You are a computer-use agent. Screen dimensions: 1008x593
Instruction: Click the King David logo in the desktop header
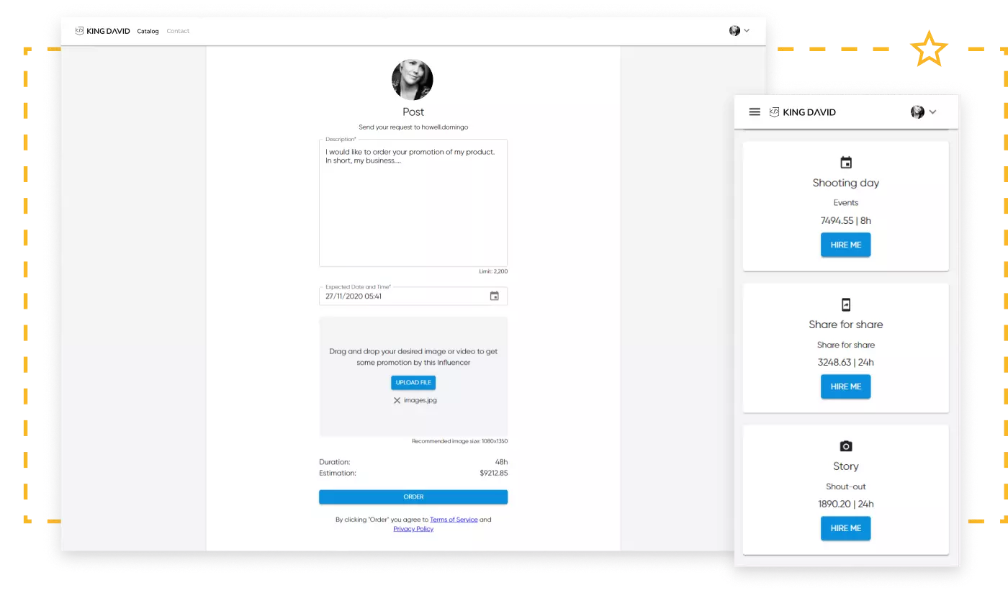(103, 31)
